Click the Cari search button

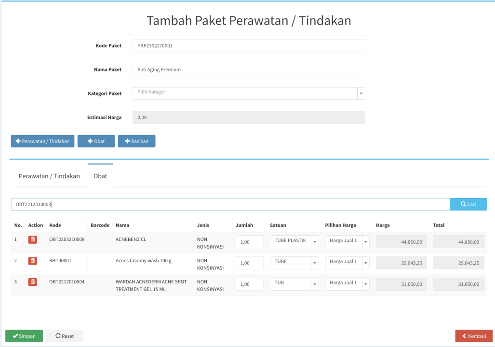[x=468, y=204]
